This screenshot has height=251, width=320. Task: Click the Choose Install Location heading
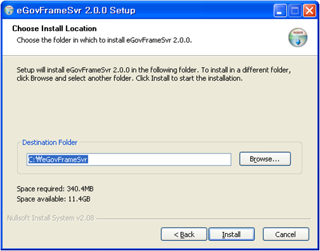click(x=55, y=29)
